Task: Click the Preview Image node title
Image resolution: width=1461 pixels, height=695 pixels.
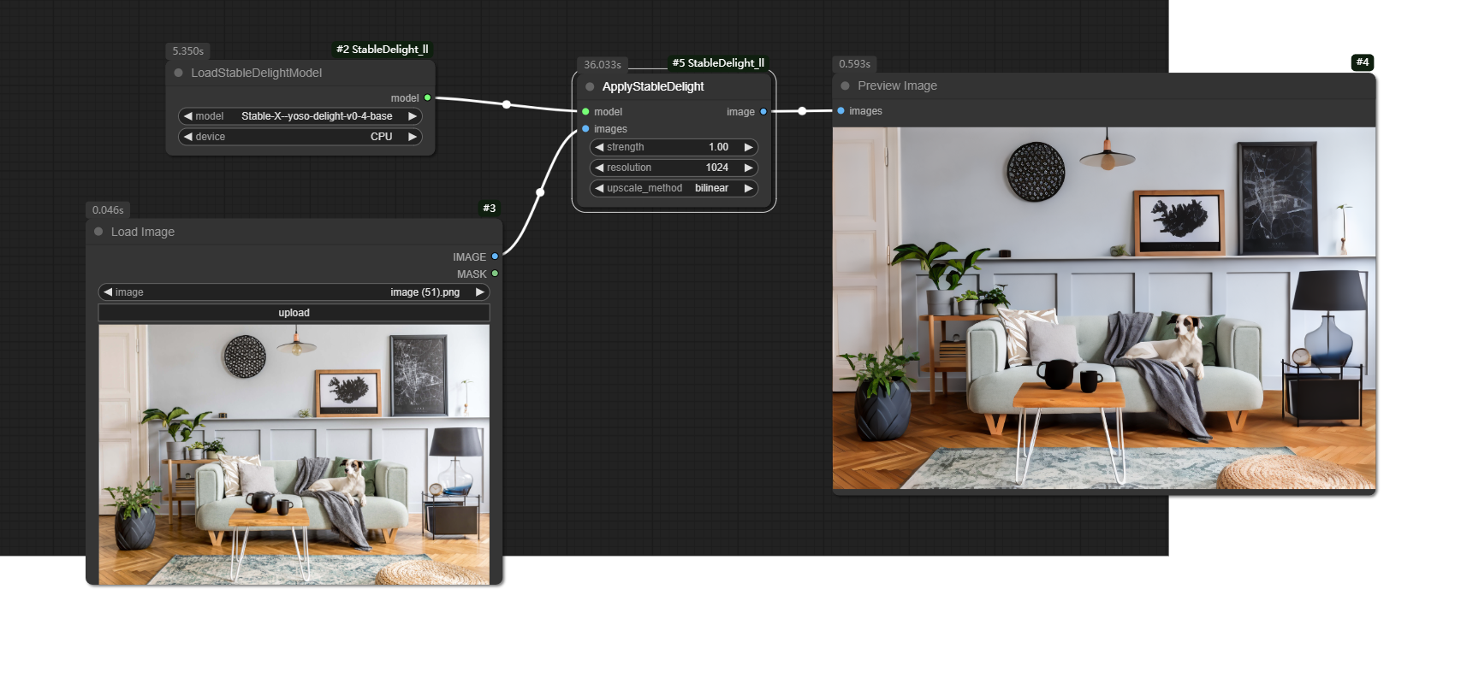Action: coord(897,85)
